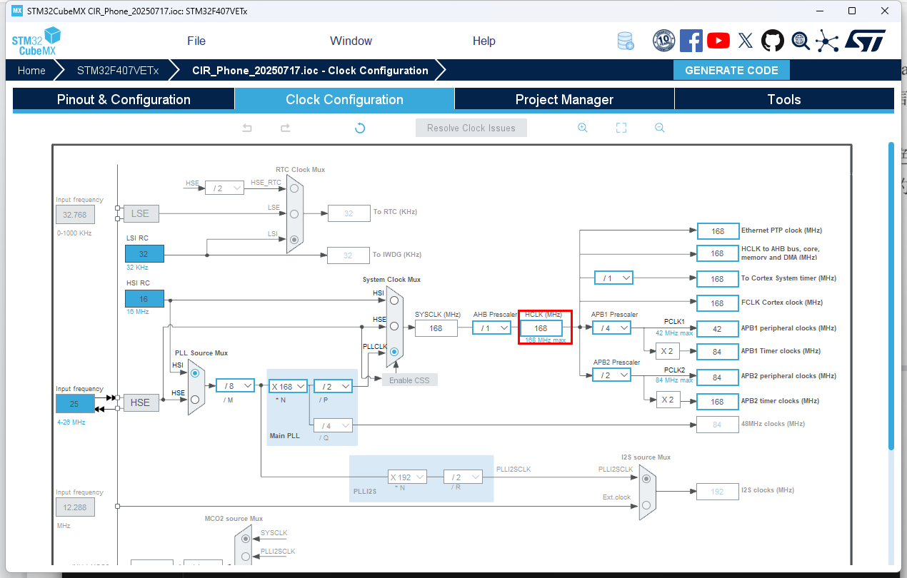
Task: Zoom out of the clock diagram
Action: [x=660, y=128]
